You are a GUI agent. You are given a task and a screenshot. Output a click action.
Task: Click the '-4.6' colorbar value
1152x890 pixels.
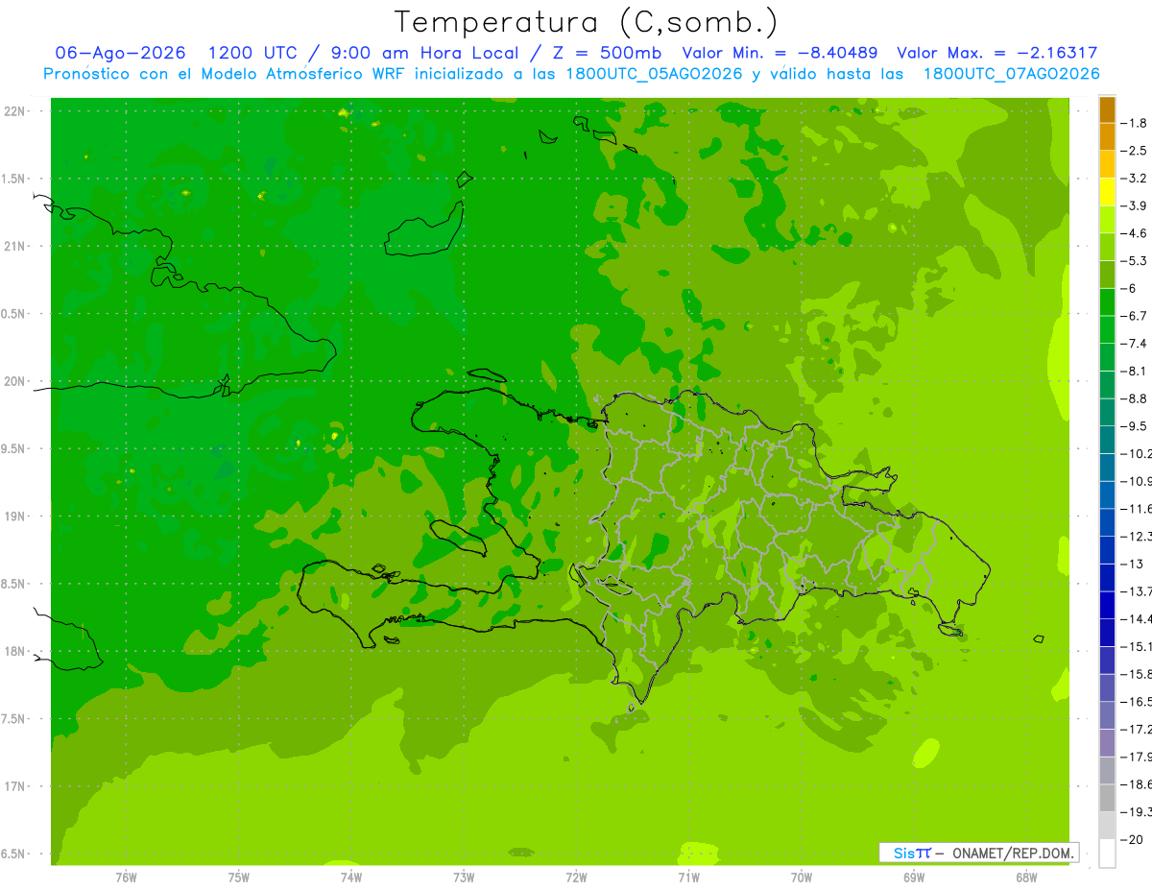(1135, 233)
